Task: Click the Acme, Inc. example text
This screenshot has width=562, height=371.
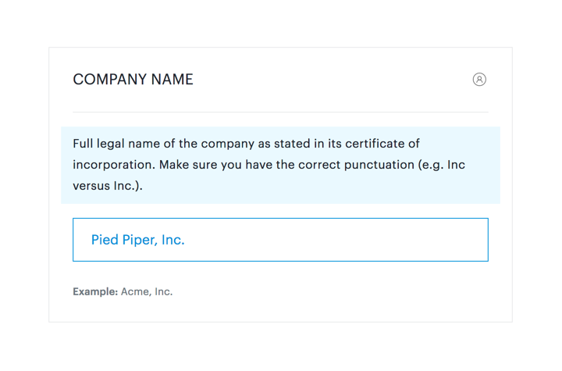Action: coord(147,291)
